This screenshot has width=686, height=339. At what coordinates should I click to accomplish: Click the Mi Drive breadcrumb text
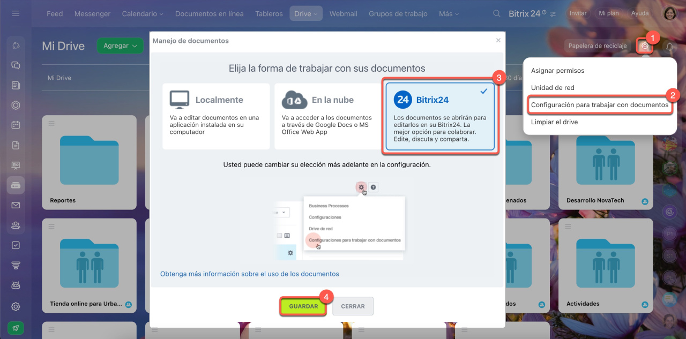(x=59, y=78)
